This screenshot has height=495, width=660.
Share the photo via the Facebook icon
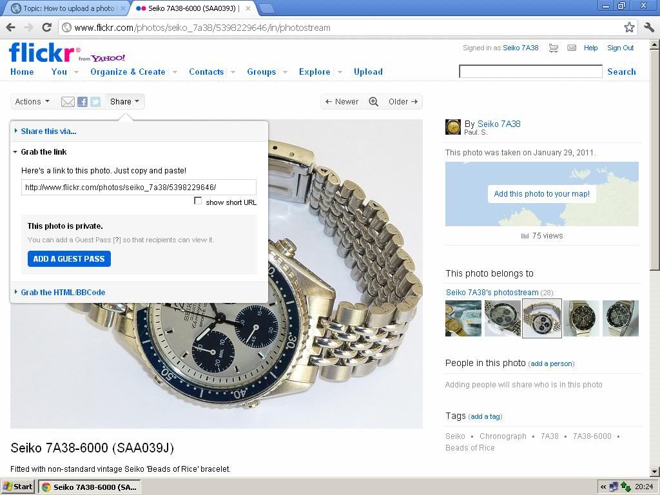coord(82,102)
